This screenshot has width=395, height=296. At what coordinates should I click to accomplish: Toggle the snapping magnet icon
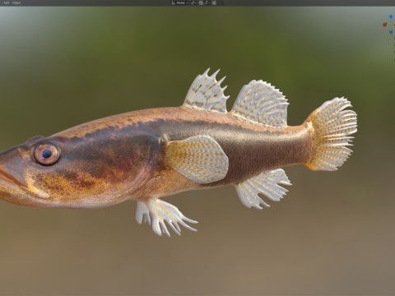click(x=201, y=3)
